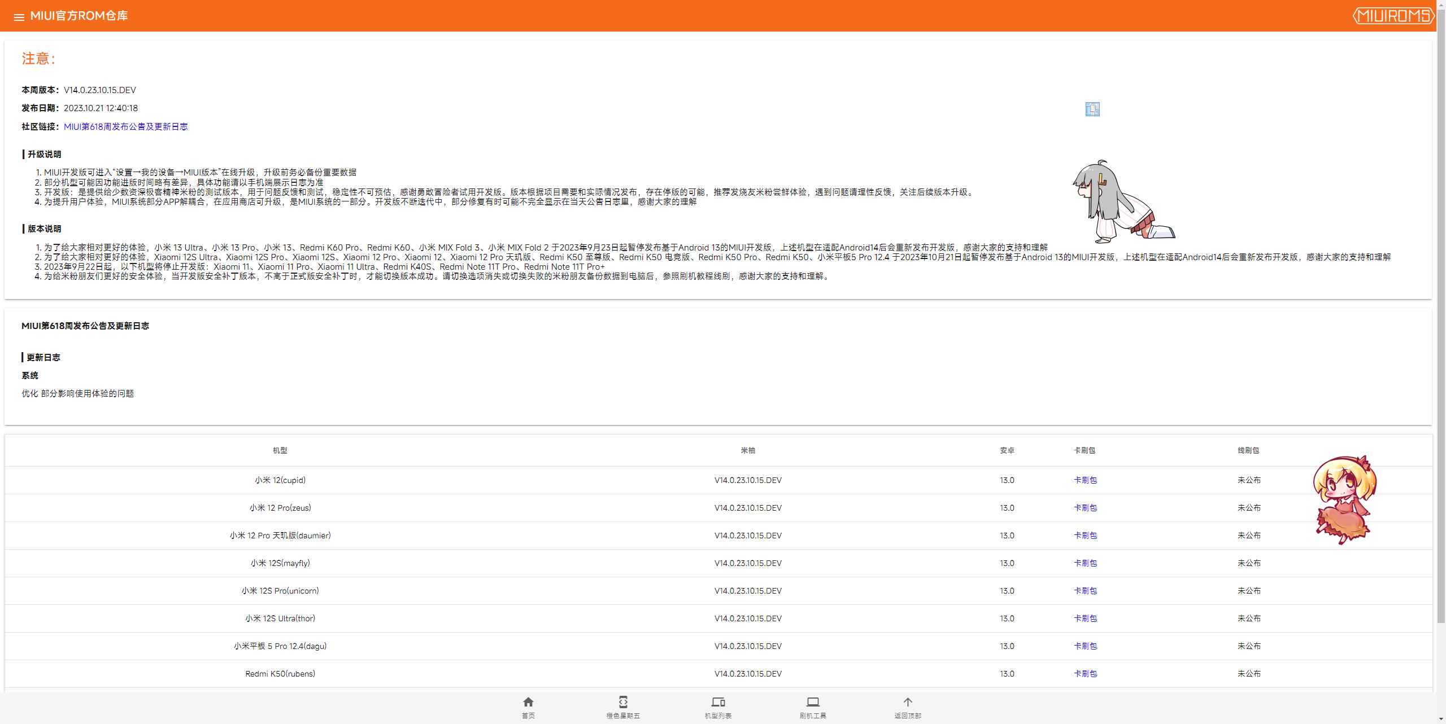1446x724 pixels.
Task: Open 机型列表 device list in bottom navigation
Action: 718,708
